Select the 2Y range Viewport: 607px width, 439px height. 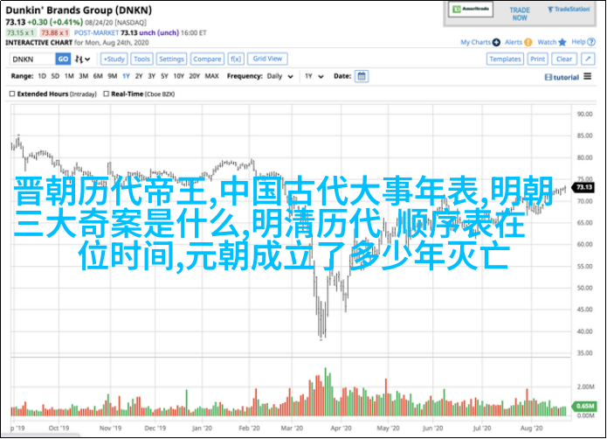click(x=139, y=76)
